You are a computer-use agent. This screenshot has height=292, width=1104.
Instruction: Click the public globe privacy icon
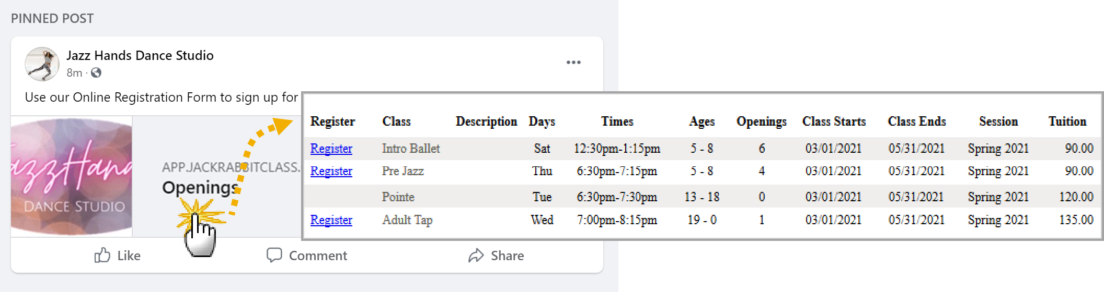tap(96, 73)
